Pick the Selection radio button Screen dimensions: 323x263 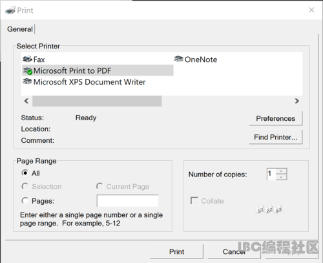[x=25, y=186]
